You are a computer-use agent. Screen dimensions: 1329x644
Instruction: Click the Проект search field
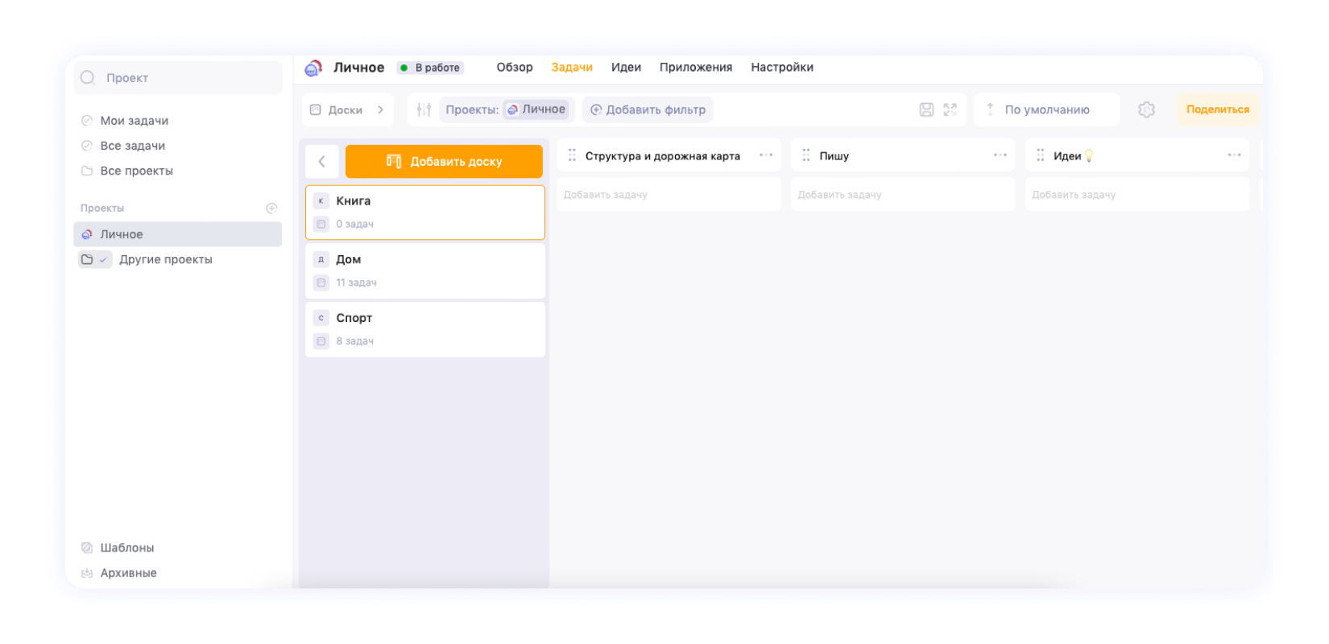[x=178, y=78]
